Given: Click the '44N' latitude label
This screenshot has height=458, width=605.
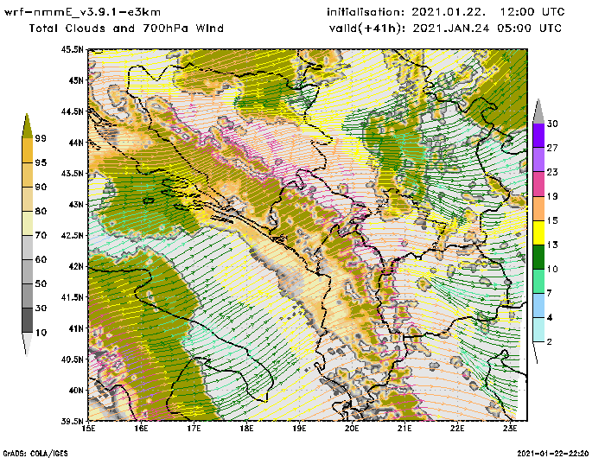Looking at the screenshot, I should point(76,143).
